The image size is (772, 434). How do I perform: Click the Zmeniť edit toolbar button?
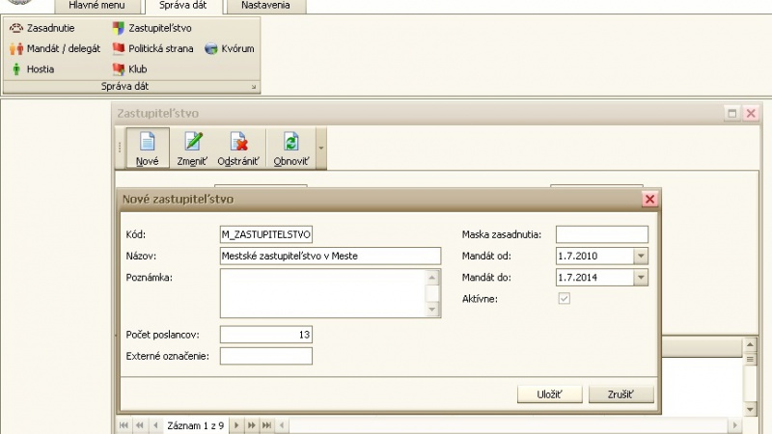[194, 148]
